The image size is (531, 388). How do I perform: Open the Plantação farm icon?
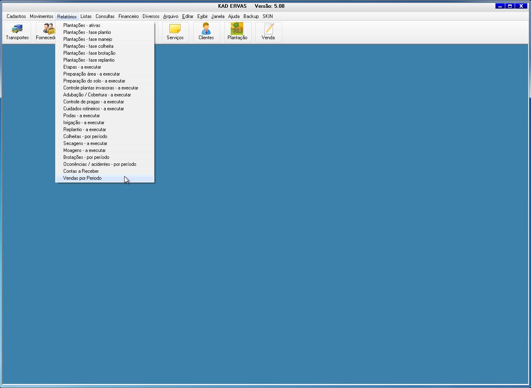tap(237, 32)
